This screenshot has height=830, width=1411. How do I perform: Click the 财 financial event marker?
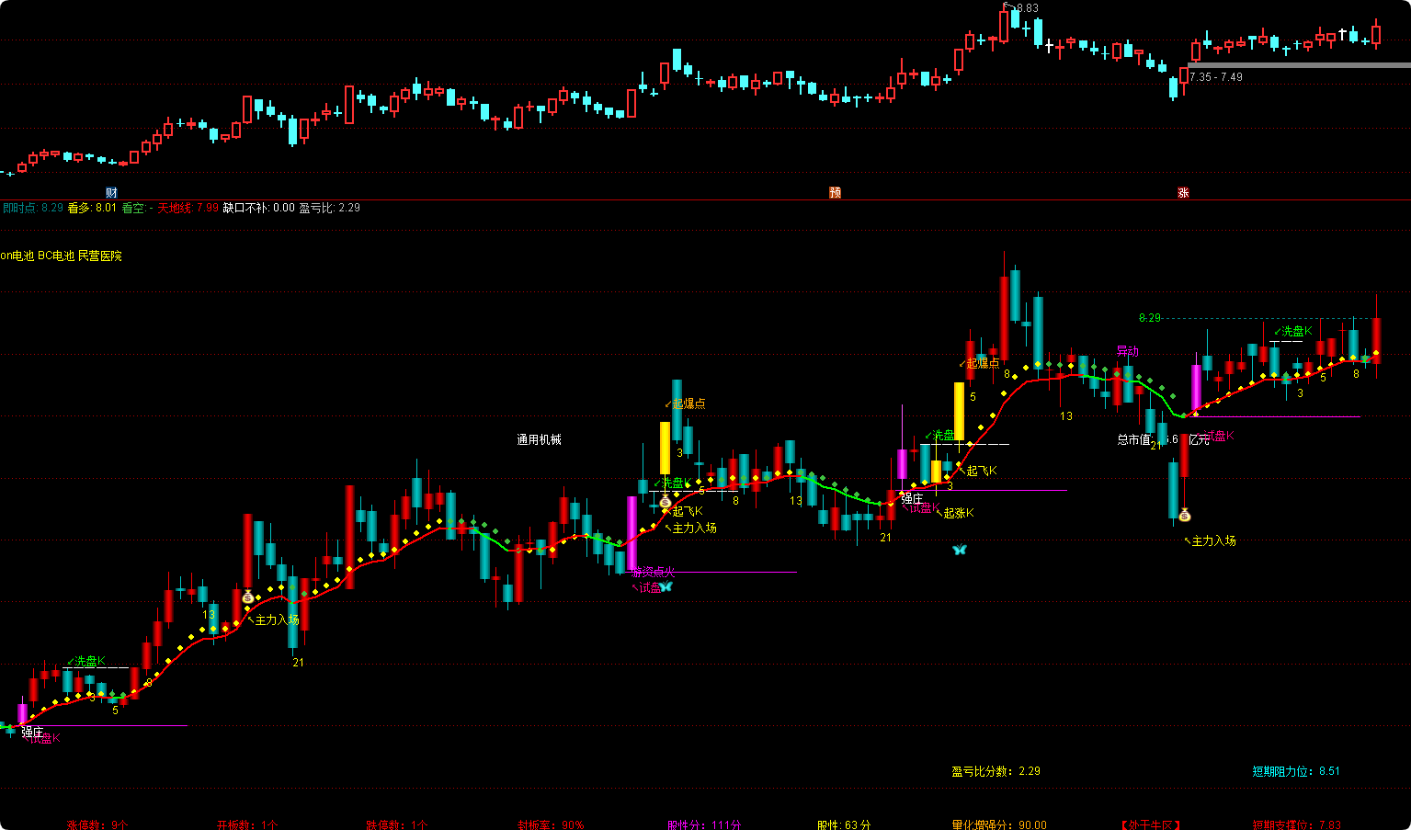click(111, 192)
